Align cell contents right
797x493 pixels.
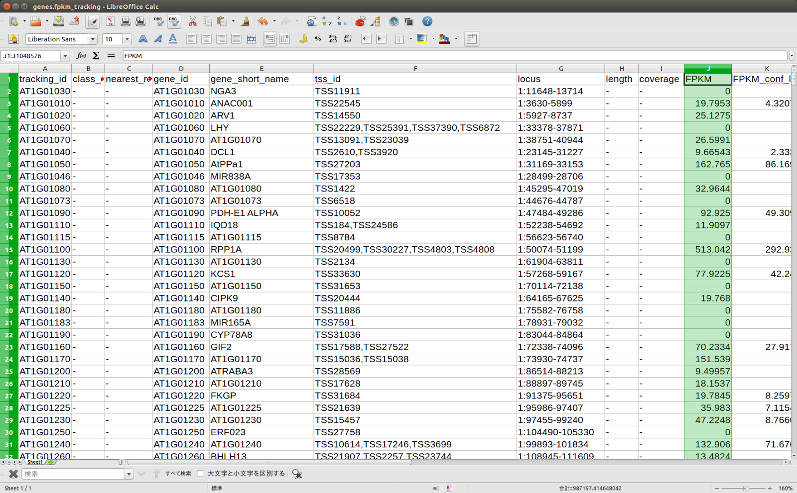pos(221,39)
